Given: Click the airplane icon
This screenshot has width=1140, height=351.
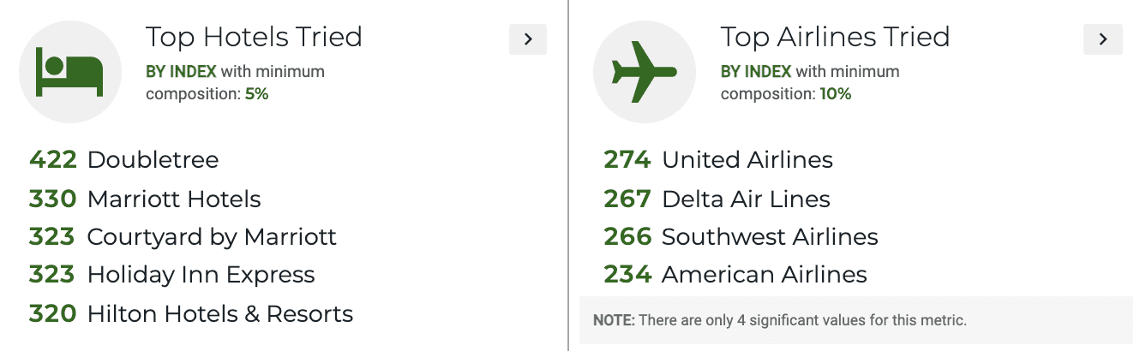Looking at the screenshot, I should coord(644,74).
